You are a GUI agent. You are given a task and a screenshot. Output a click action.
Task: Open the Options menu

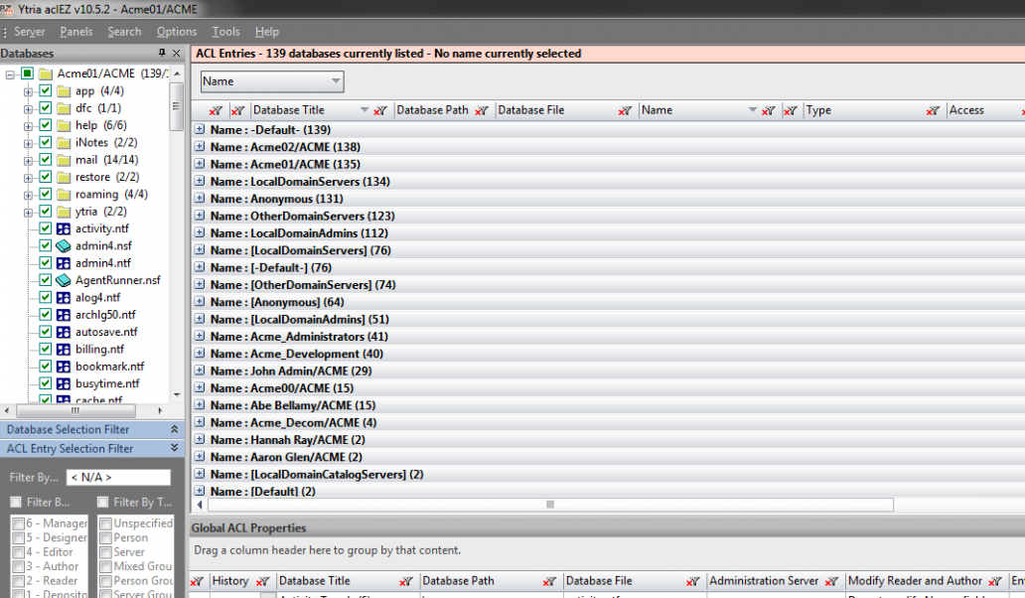point(177,32)
